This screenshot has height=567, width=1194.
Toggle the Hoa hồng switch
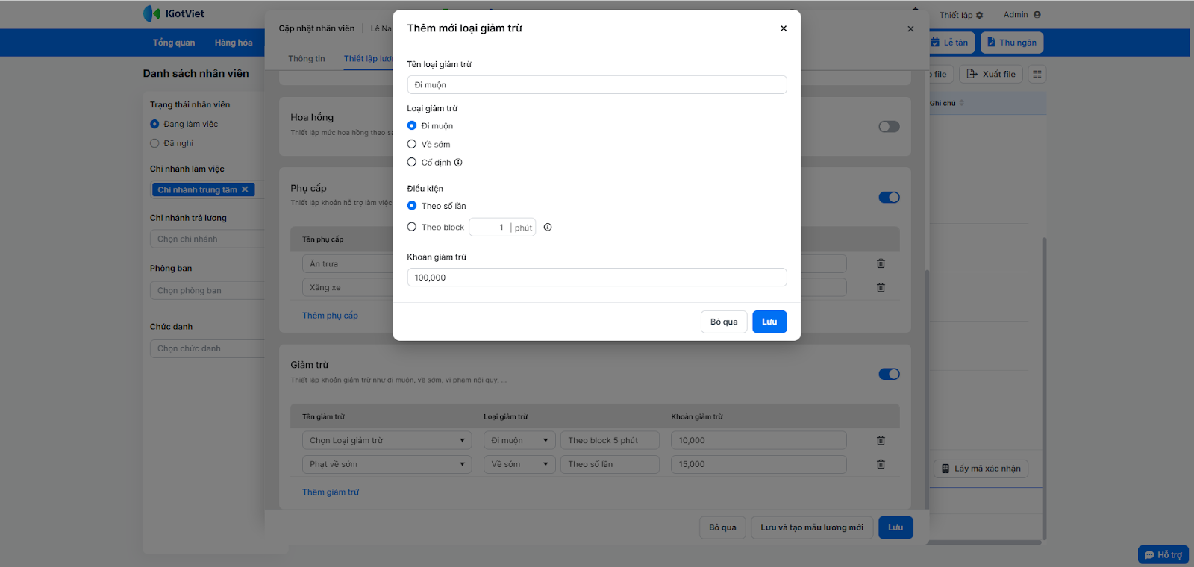889,127
